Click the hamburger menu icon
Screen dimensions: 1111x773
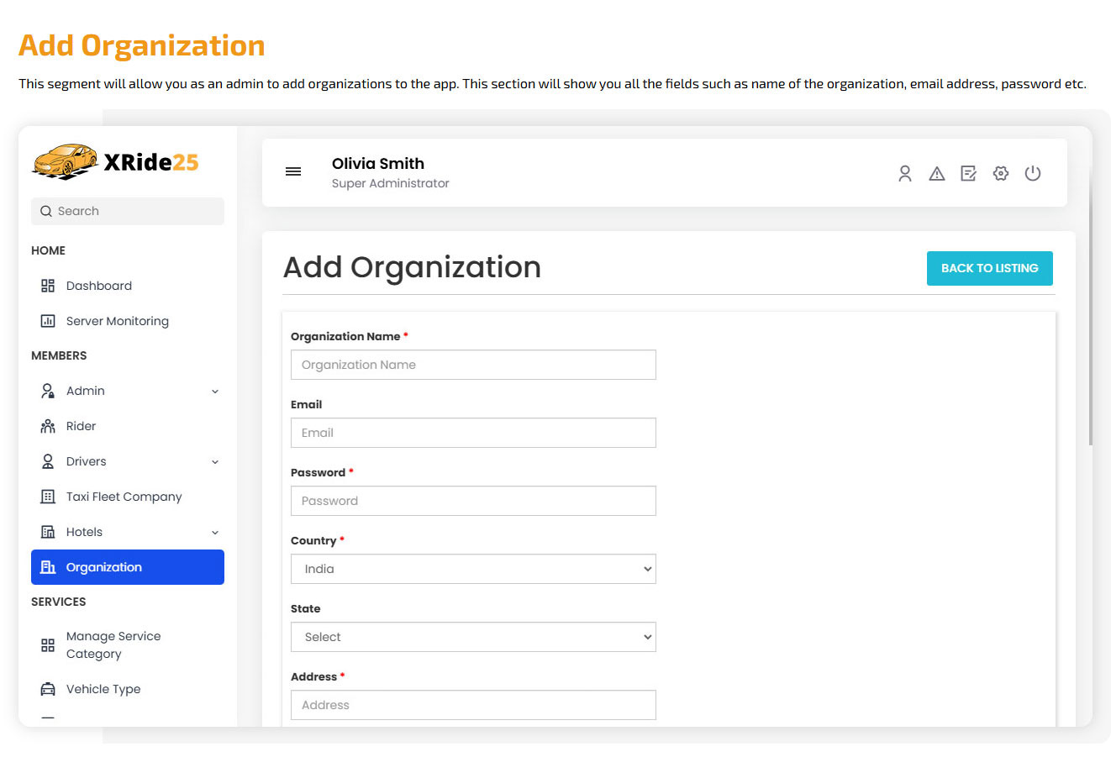coord(293,171)
